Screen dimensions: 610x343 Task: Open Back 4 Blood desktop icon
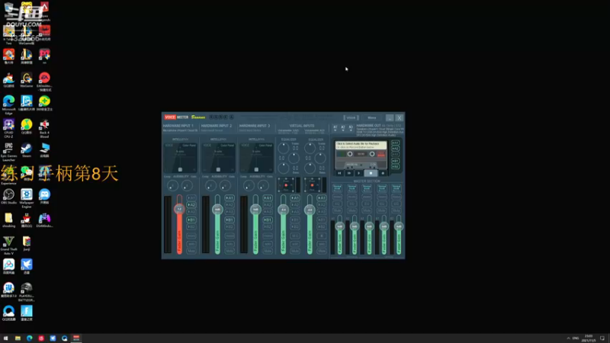pyautogui.click(x=44, y=128)
